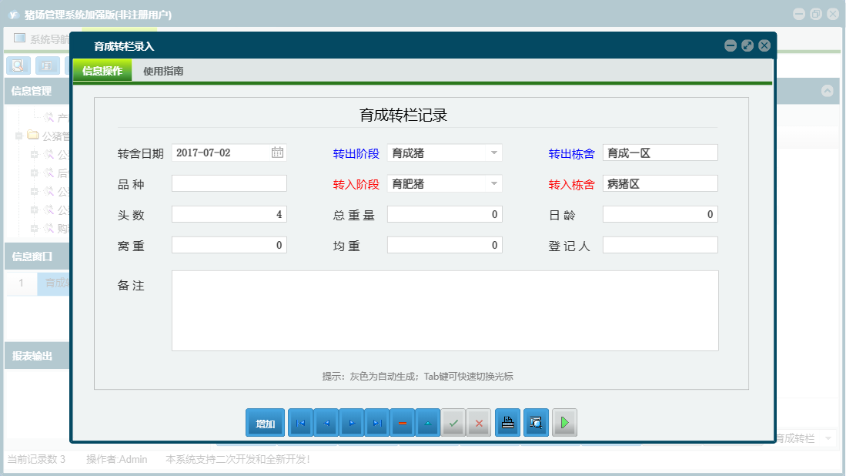Click the 报表输出 panel header
The image size is (846, 476).
[x=31, y=355]
